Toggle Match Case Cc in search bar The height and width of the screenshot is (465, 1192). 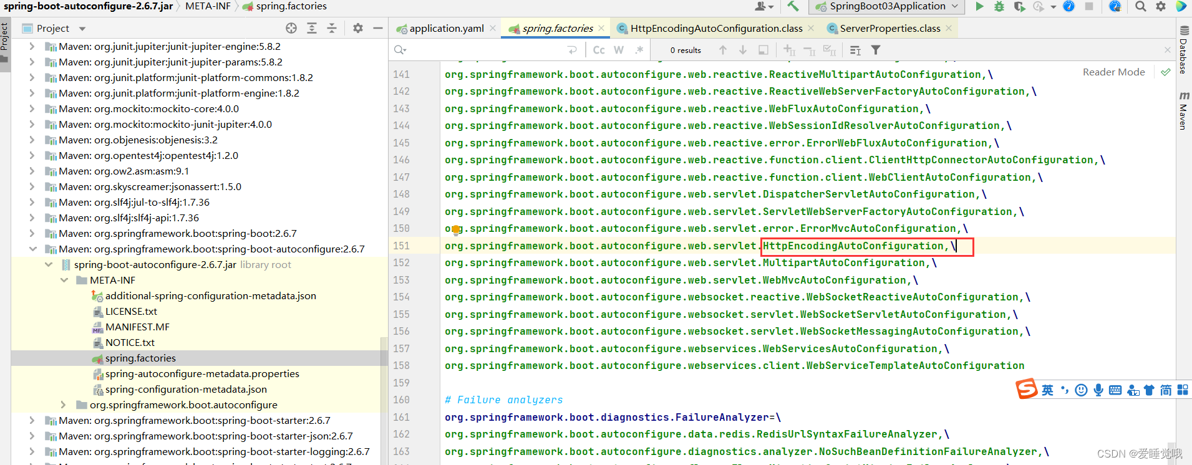coord(599,50)
